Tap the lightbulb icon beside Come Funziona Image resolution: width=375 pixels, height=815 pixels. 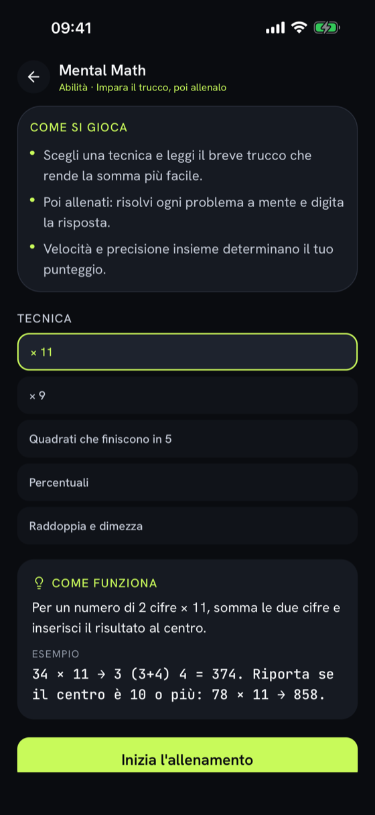point(39,583)
